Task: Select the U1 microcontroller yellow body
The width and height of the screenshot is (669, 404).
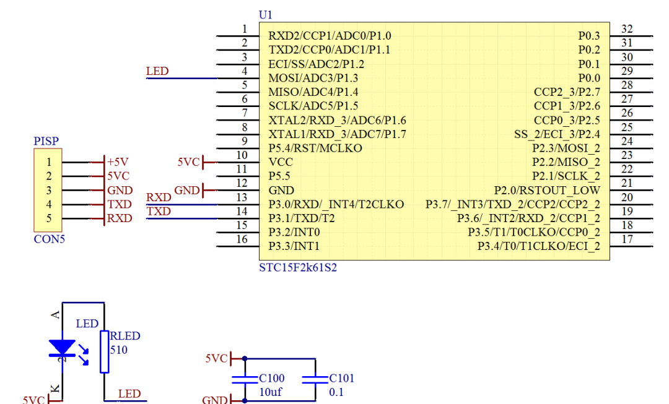Action: (434, 141)
